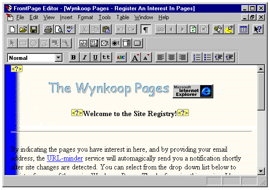The width and height of the screenshot is (270, 190).
Task: Run the ABC spell check tool
Action: (70, 29)
